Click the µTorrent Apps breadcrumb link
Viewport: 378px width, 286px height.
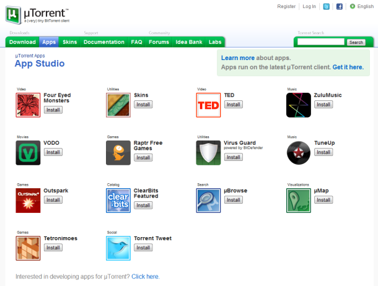point(30,56)
